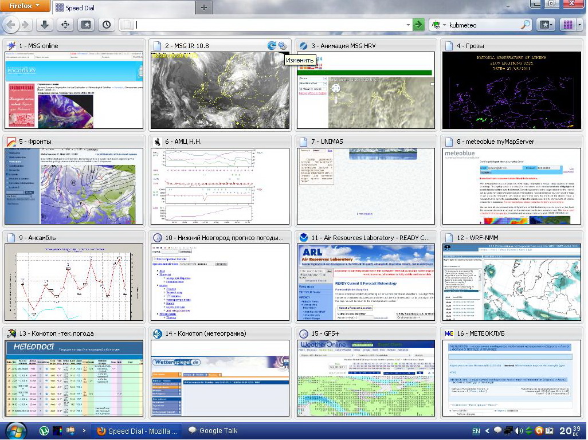
Task: Open the volume control in system tray
Action: pos(518,431)
